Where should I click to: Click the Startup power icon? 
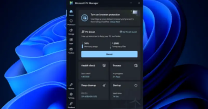pos(136,85)
